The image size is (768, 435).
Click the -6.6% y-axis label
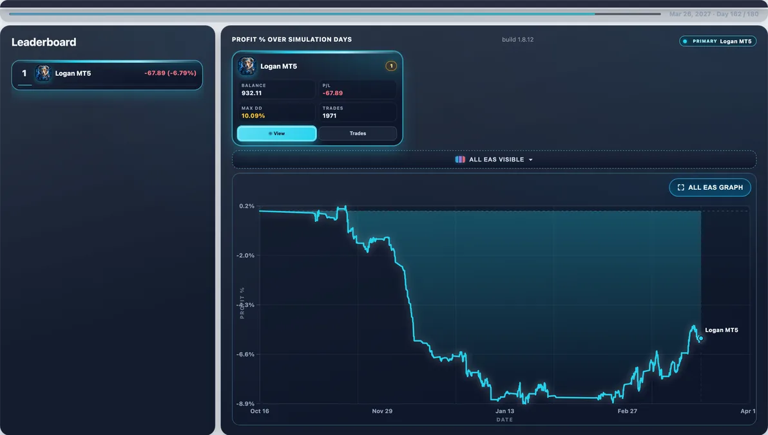pyautogui.click(x=245, y=355)
